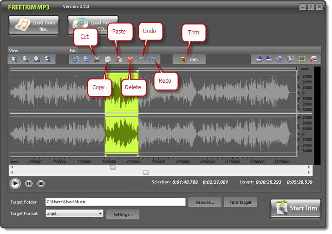Paste audio with the clipboard icon
Viewport: 332px width, 234px height.
coord(119,59)
